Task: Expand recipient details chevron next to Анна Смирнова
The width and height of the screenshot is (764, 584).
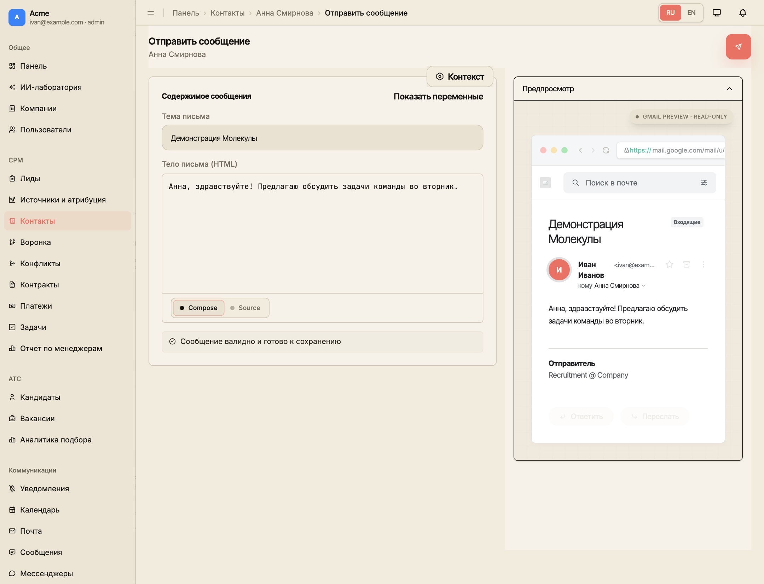Action: click(644, 286)
